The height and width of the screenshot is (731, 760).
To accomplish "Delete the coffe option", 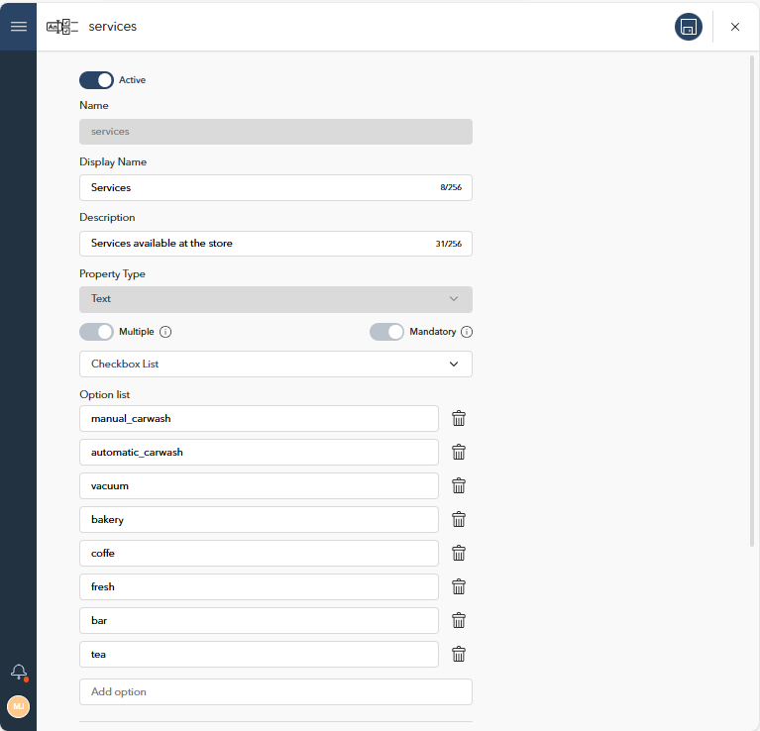I will (459, 554).
